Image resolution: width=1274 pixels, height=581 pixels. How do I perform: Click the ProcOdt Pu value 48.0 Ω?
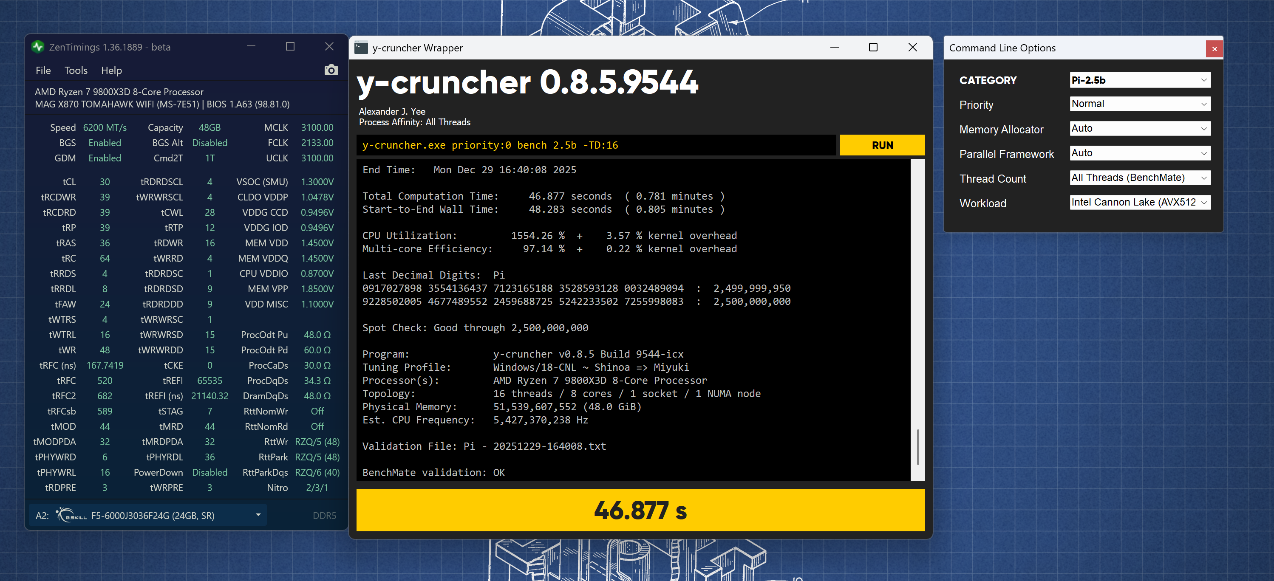[x=317, y=335]
